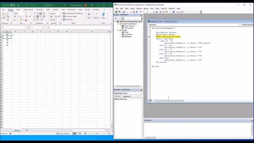The width and height of the screenshot is (254, 143).
Task: Click the Percent Style icon
Action: click(56, 17)
